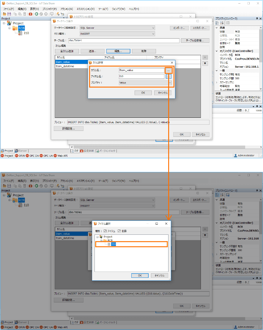The height and width of the screenshot is (330, 263).
Task: Click the save icon in the upper window toolbar
Action: pyautogui.click(x=9, y=14)
